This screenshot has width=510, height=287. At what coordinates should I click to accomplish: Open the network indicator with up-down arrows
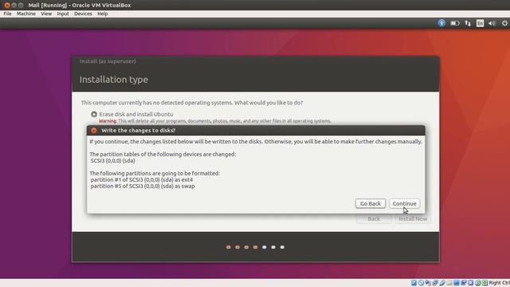pyautogui.click(x=468, y=23)
